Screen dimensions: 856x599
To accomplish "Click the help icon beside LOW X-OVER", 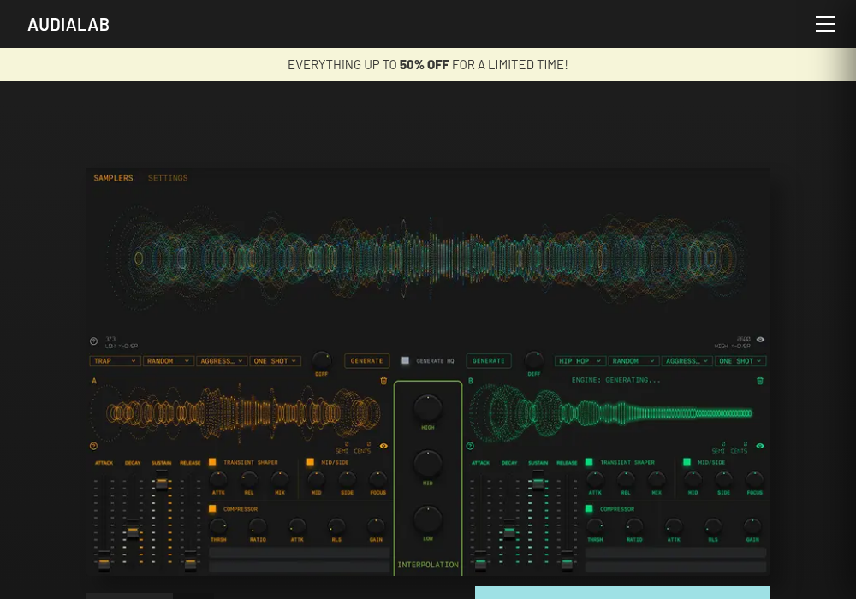I will [94, 341].
